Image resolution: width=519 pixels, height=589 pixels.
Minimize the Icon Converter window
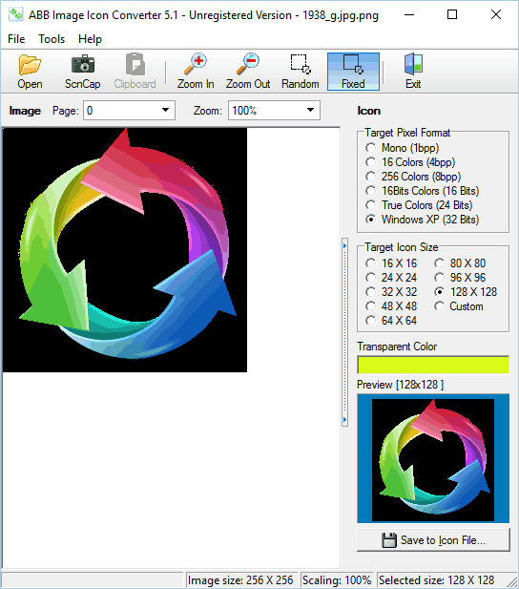pyautogui.click(x=409, y=15)
